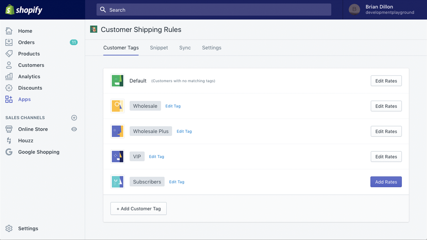This screenshot has height=240, width=427.
Task: Click the Products tag icon
Action: tap(9, 54)
